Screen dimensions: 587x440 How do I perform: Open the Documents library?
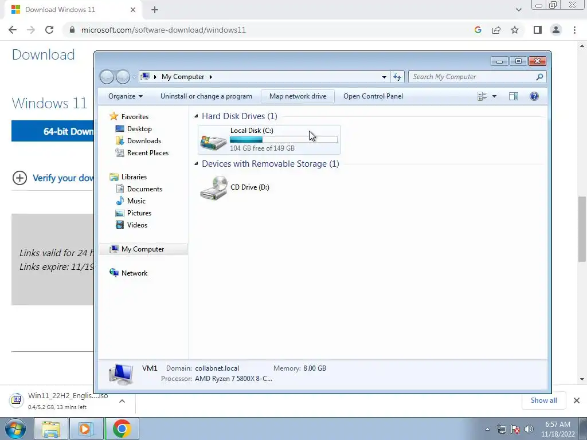tap(139, 189)
